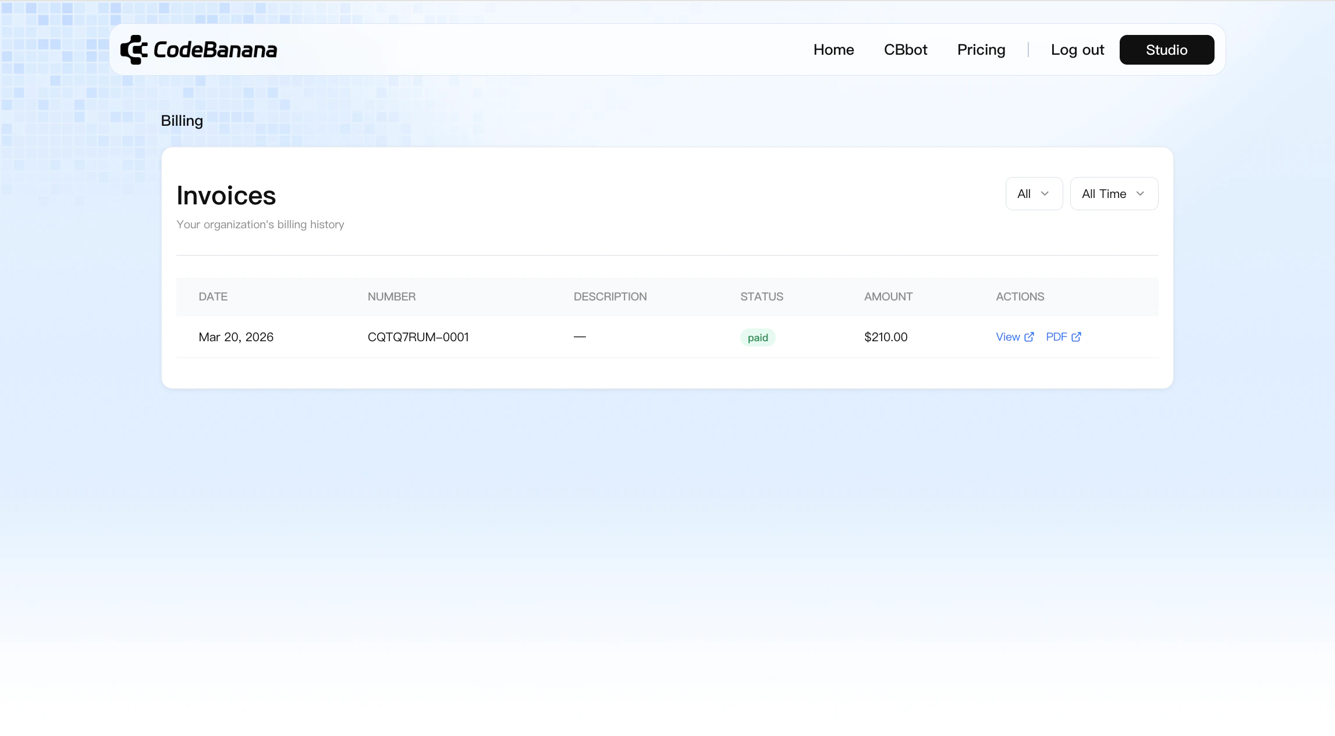Viewport: 1335px width, 736px height.
Task: Click the green paid status badge
Action: tap(758, 338)
